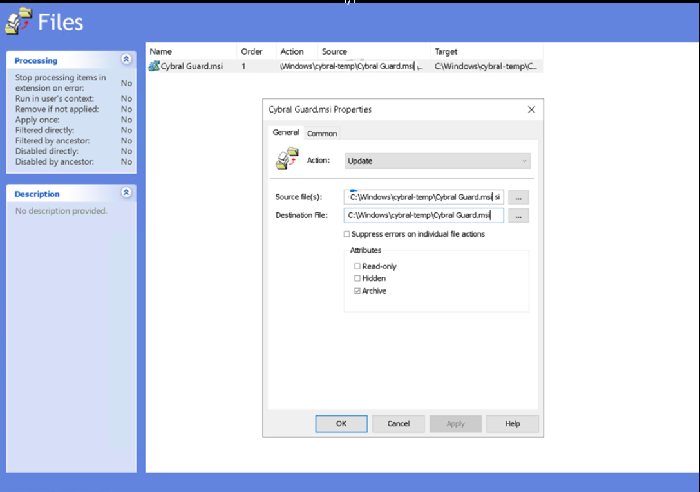Click the file action icon in dialog
Image resolution: width=700 pixels, height=492 pixels.
(x=287, y=159)
